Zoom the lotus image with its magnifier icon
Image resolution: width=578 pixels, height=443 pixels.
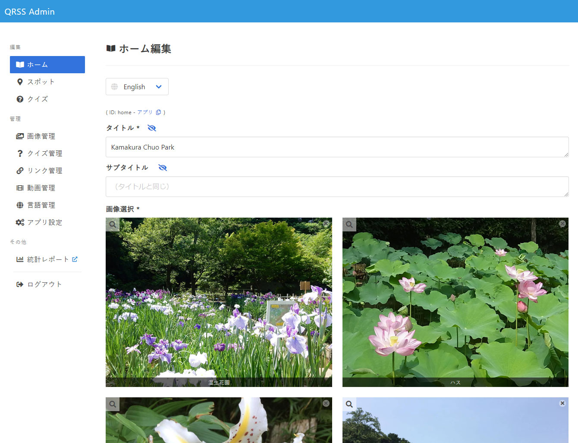349,225
